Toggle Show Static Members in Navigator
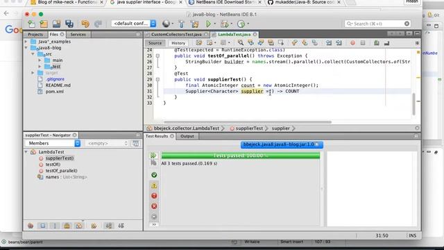The height and width of the screenshot is (250, 444). [55, 226]
